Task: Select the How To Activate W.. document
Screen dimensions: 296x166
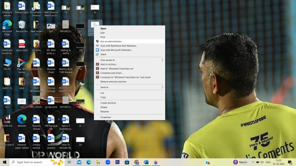Action: [65, 141]
